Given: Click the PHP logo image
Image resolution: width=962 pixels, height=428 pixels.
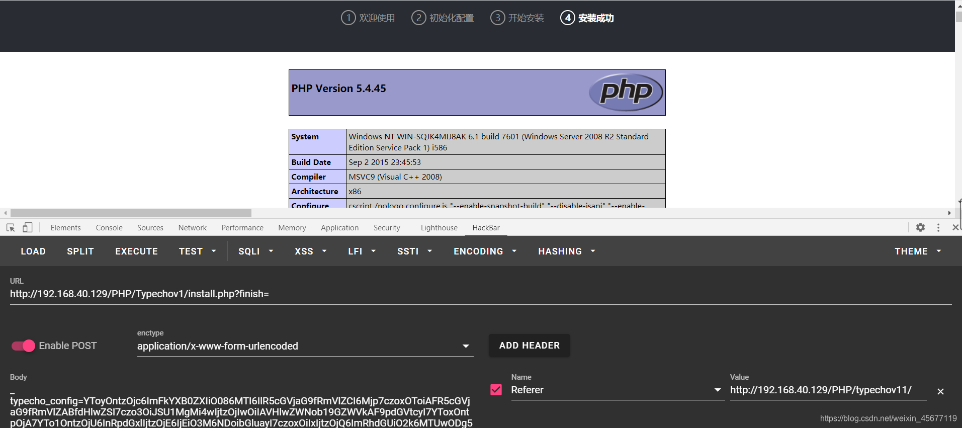Looking at the screenshot, I should click(626, 92).
